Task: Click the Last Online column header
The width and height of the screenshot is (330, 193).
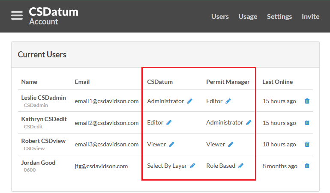Action: pos(277,82)
